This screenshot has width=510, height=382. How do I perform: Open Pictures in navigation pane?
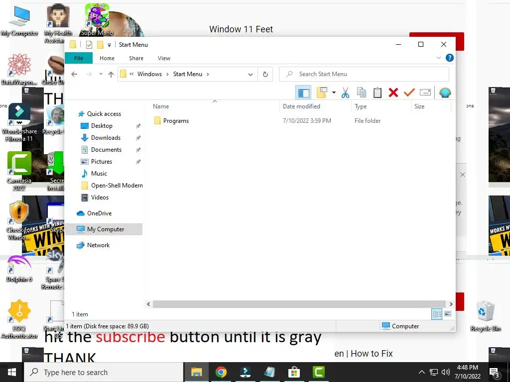click(x=102, y=162)
